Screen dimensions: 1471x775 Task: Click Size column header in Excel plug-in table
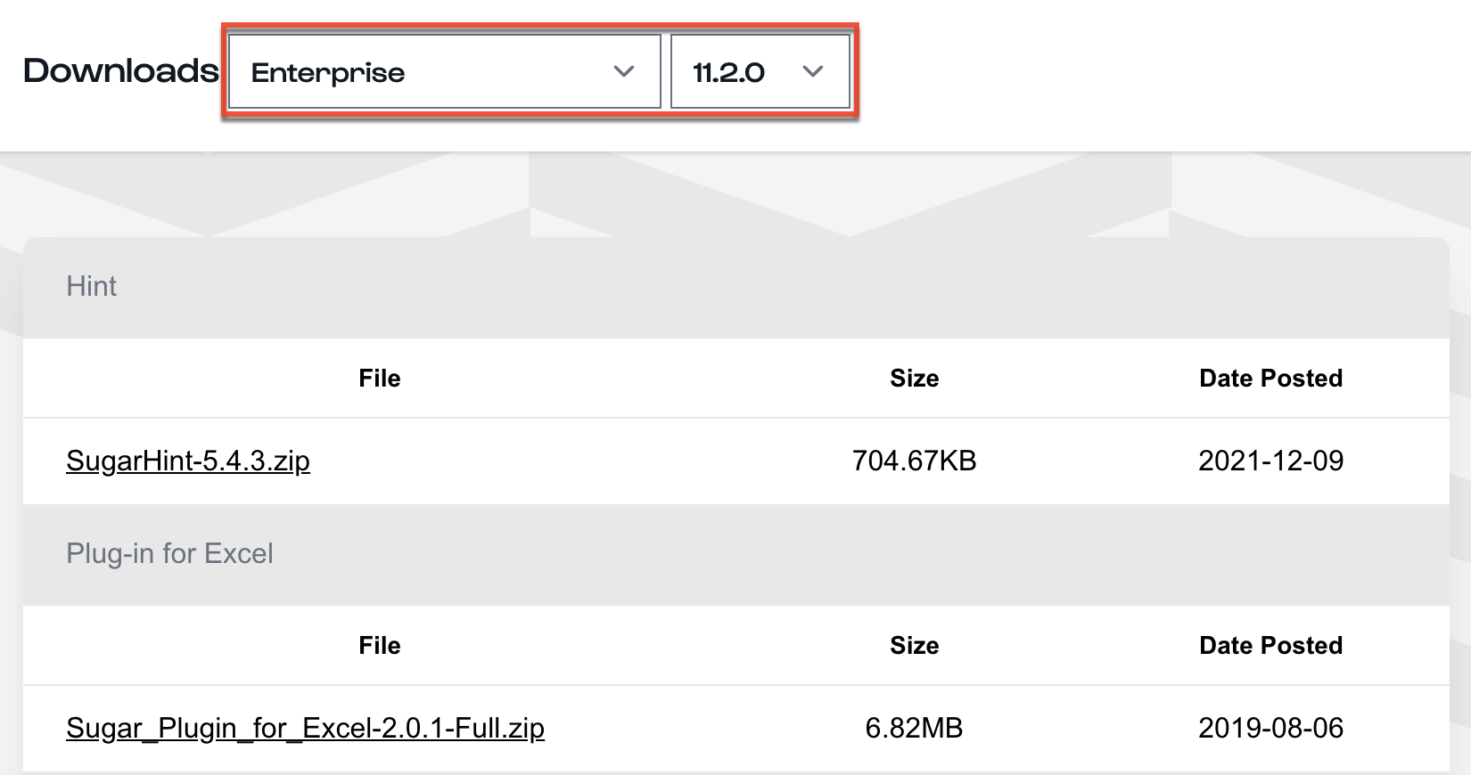tap(914, 645)
